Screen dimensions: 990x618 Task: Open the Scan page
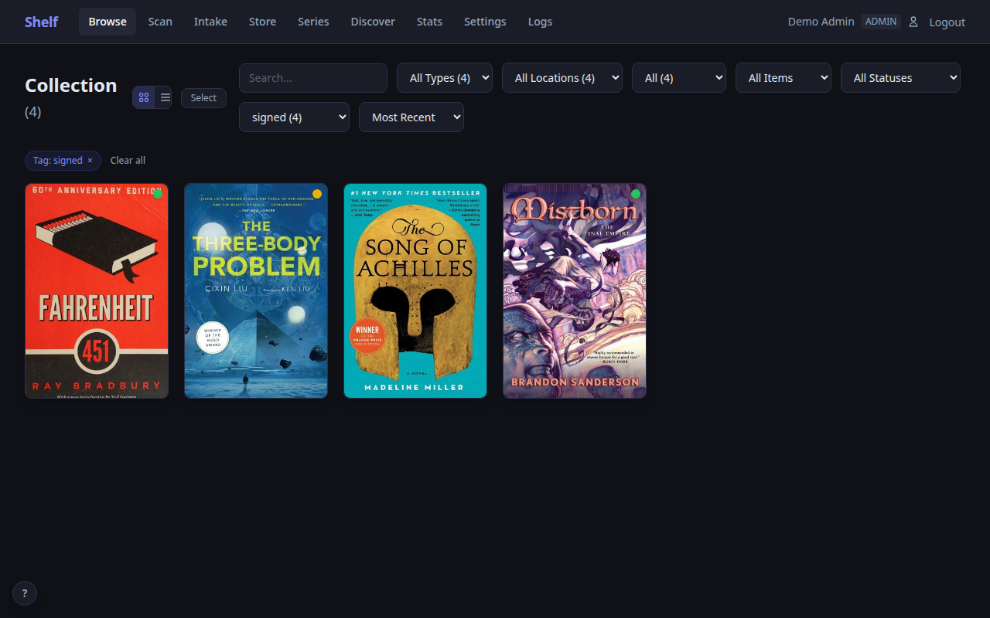click(160, 22)
